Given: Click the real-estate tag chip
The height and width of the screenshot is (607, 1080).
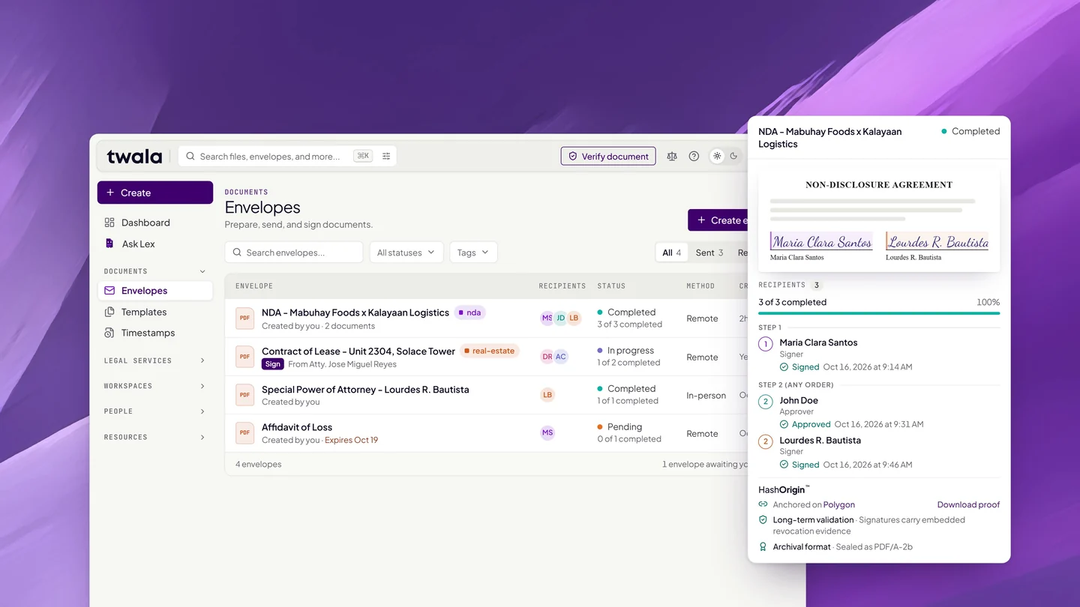Looking at the screenshot, I should (x=490, y=351).
